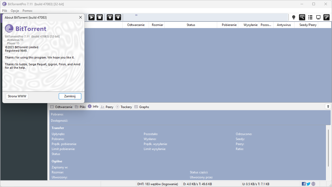Click the Limit wysyłania label
The width and height of the screenshot is (332, 187).
pyautogui.click(x=154, y=149)
